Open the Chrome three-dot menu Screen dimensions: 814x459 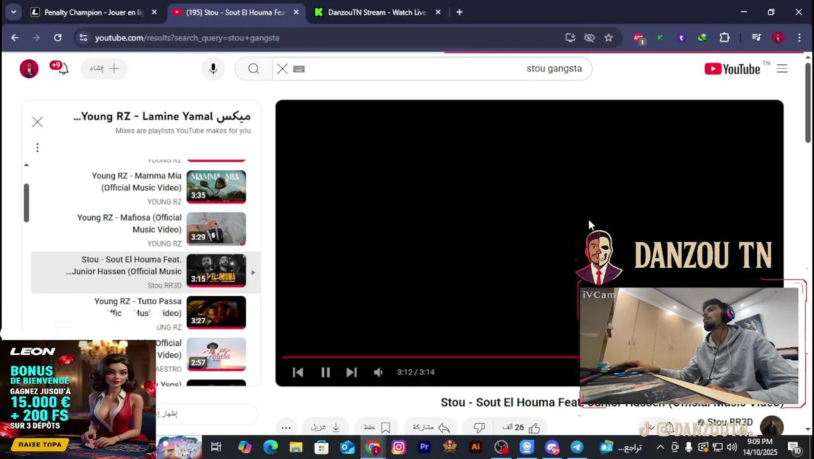pos(799,38)
